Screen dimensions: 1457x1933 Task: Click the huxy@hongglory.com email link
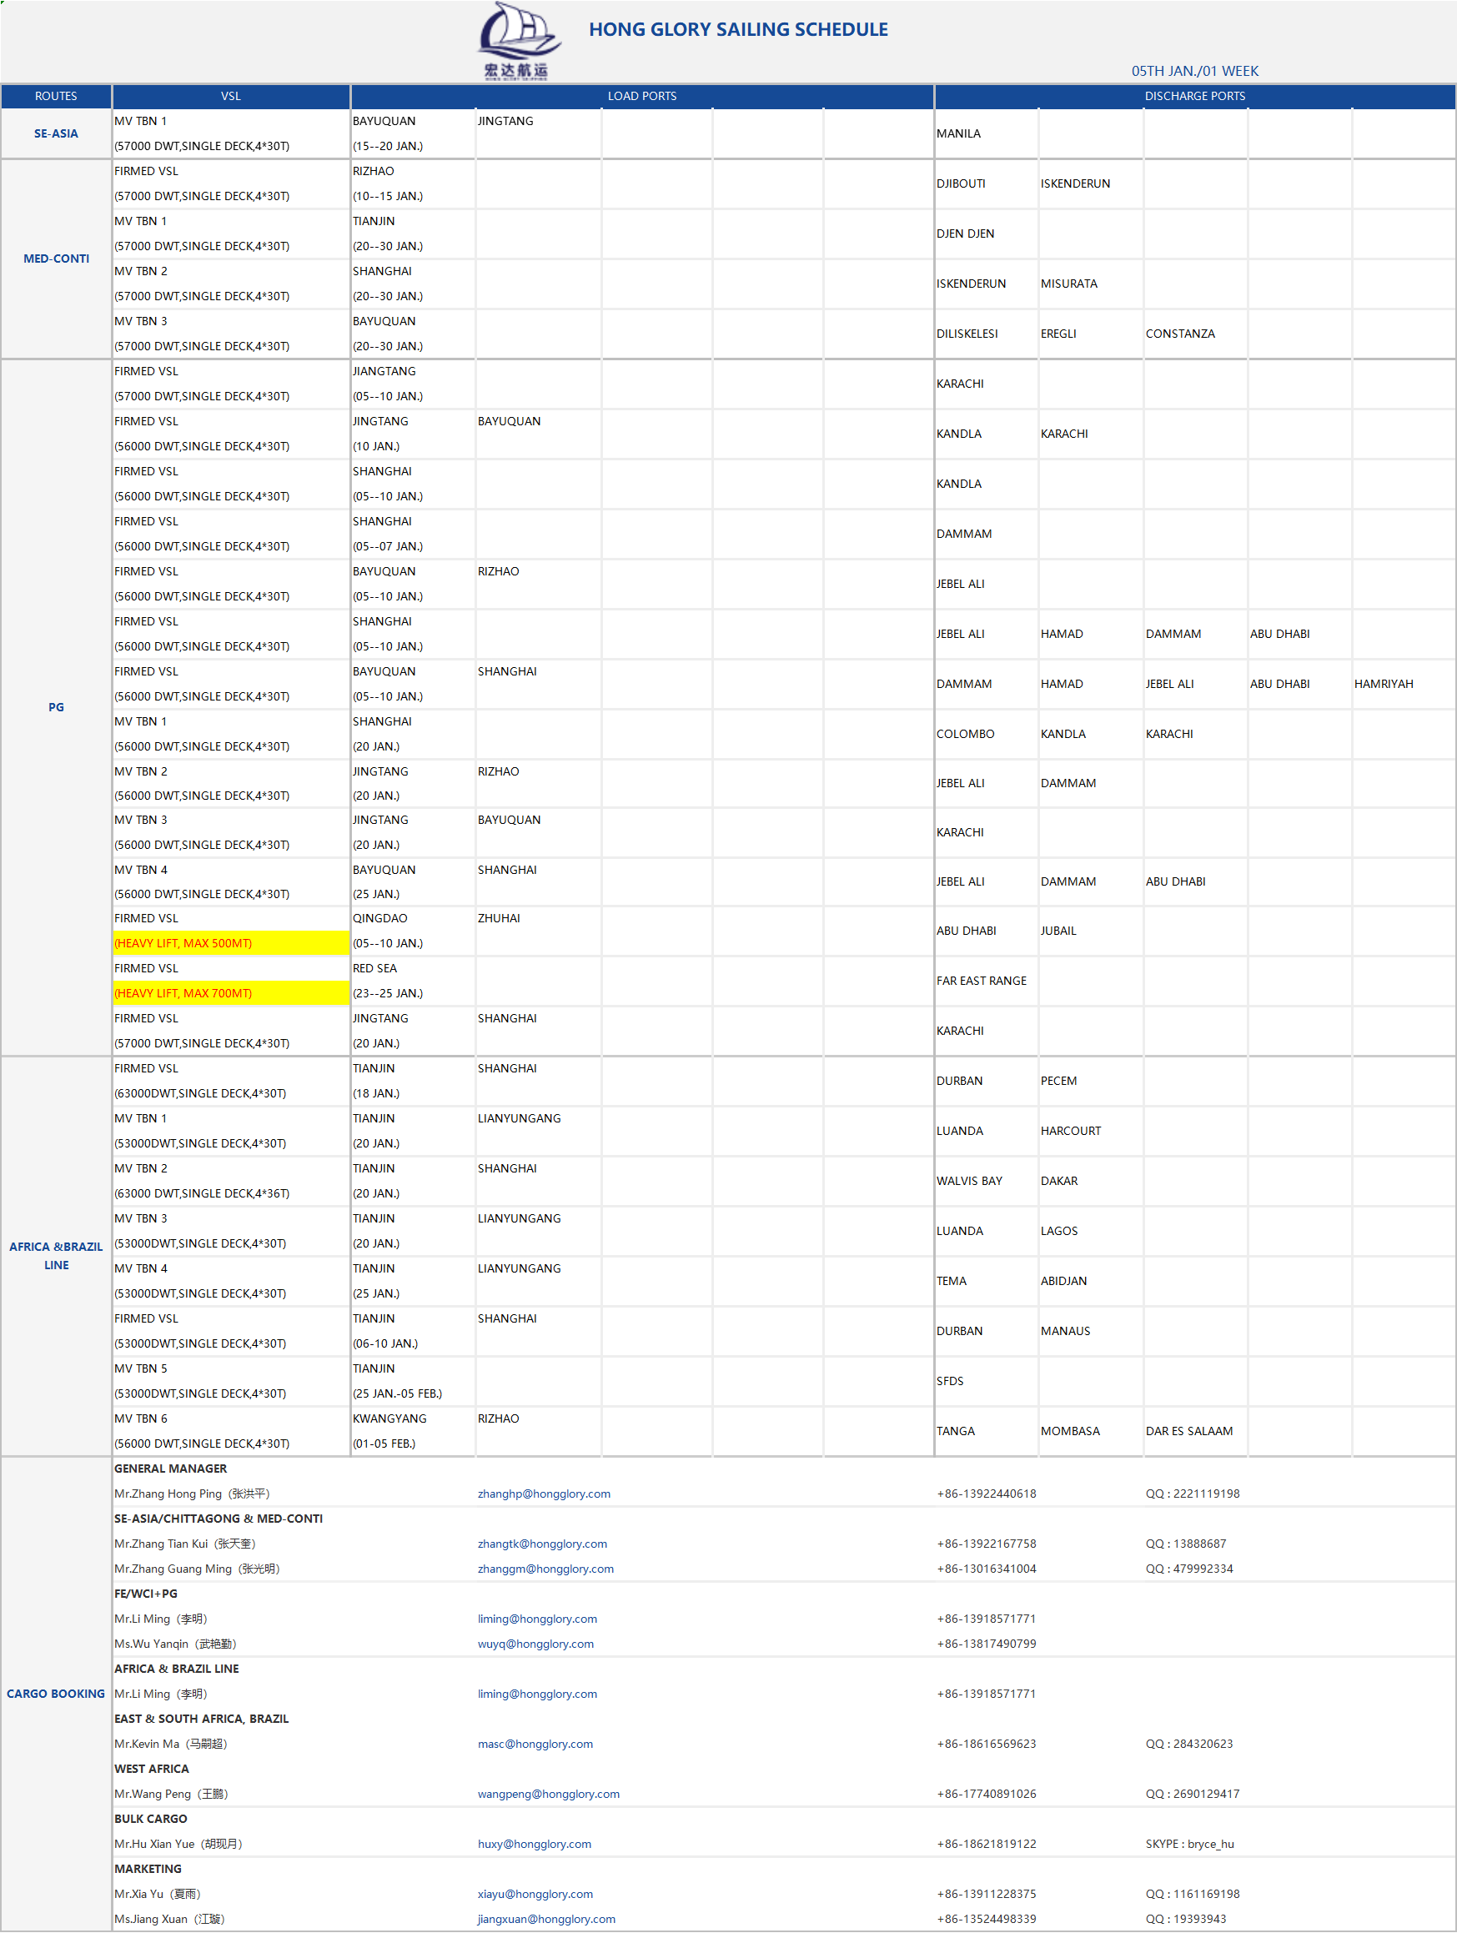click(534, 1844)
